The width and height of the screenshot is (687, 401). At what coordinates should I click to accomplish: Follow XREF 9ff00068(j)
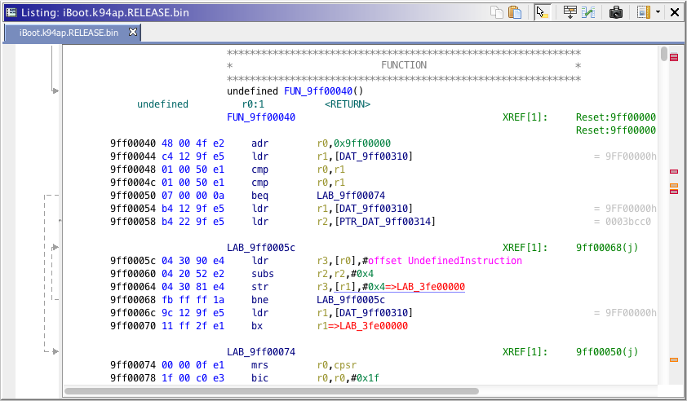tap(607, 248)
